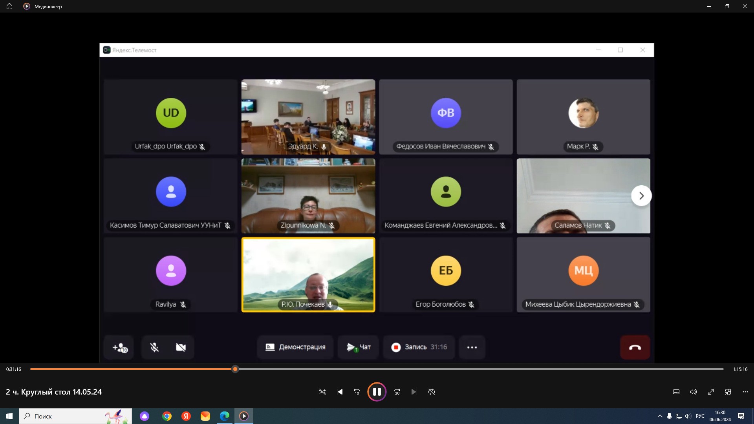Open the Чат panel
754x424 pixels.
[x=358, y=347]
